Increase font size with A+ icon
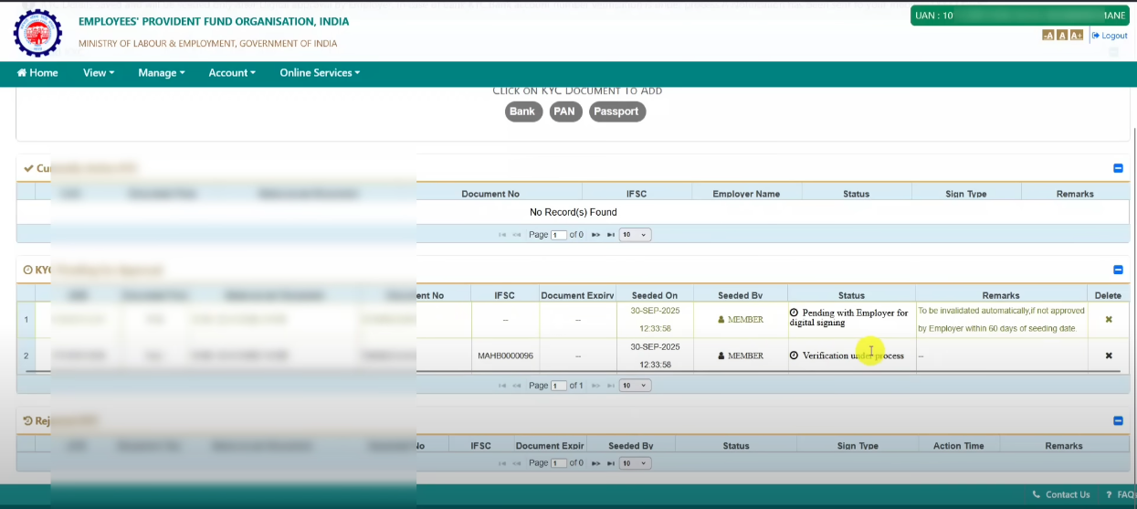Screen dimensions: 1137x509 pyautogui.click(x=1076, y=36)
